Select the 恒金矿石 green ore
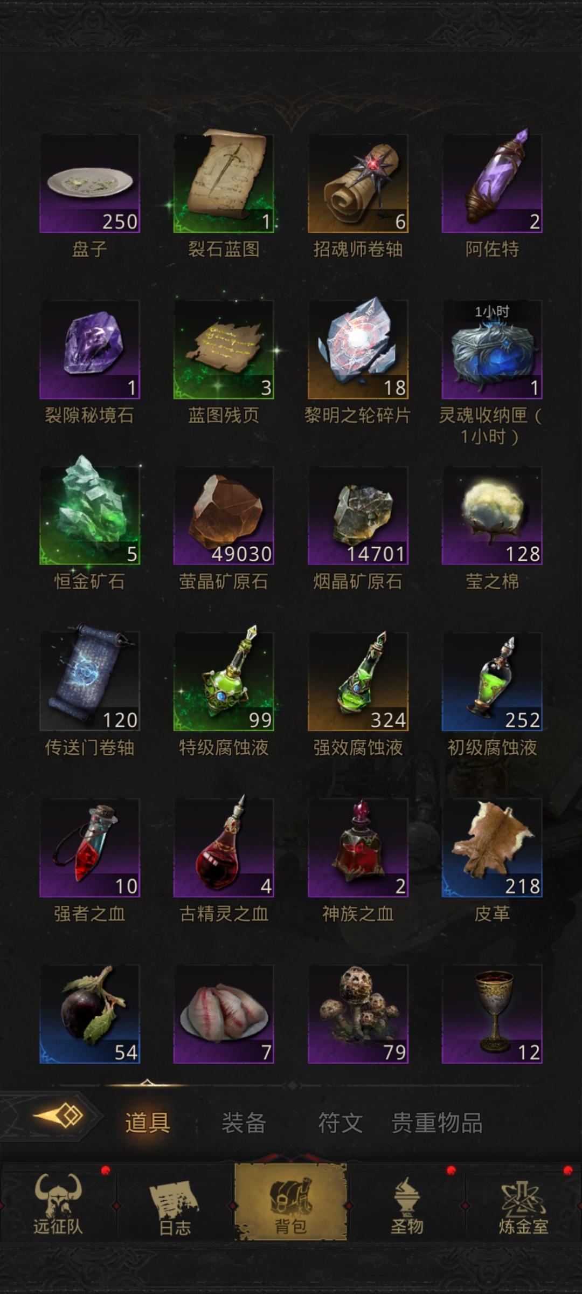The height and width of the screenshot is (1294, 582). 89,515
